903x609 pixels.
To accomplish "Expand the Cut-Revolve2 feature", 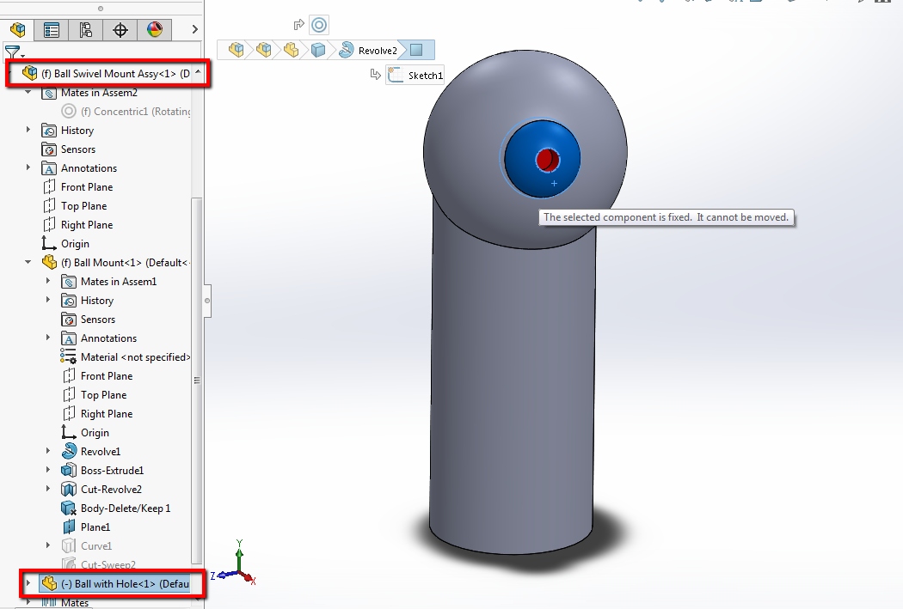I will coord(48,489).
